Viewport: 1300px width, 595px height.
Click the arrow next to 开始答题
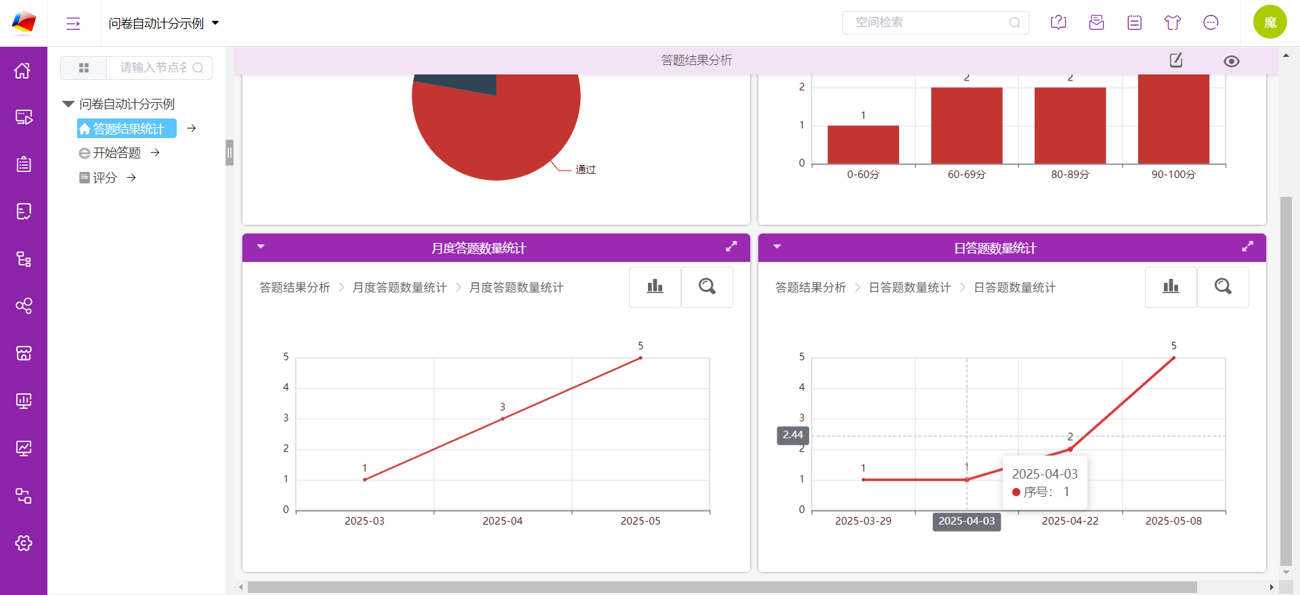click(155, 153)
